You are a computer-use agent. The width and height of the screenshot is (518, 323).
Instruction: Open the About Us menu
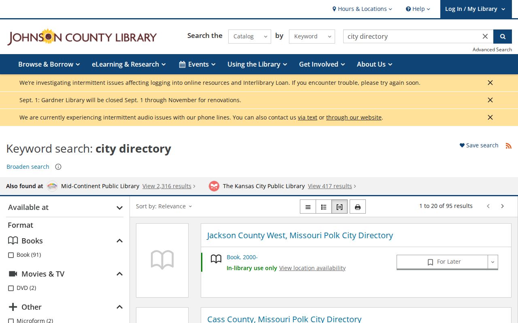coord(374,64)
